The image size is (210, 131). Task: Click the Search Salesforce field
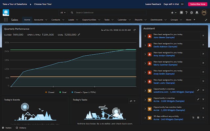click(98, 12)
